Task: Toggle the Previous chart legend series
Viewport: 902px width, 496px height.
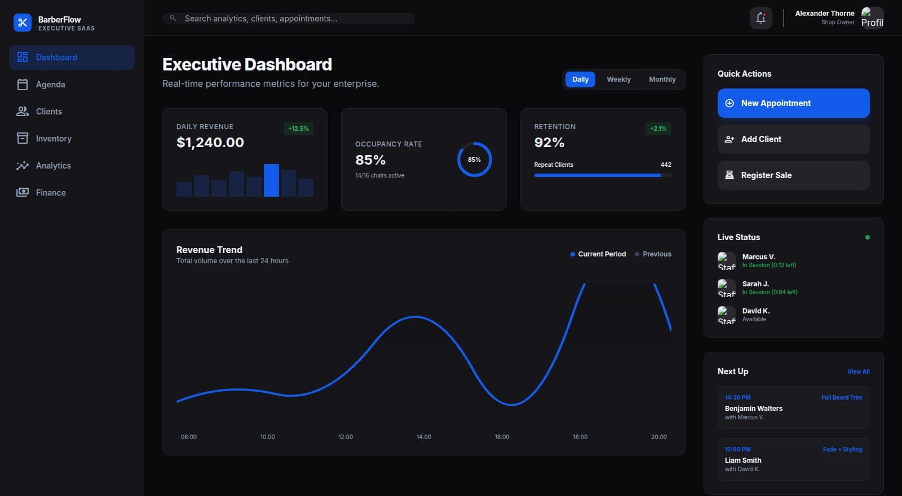Action: [x=653, y=254]
